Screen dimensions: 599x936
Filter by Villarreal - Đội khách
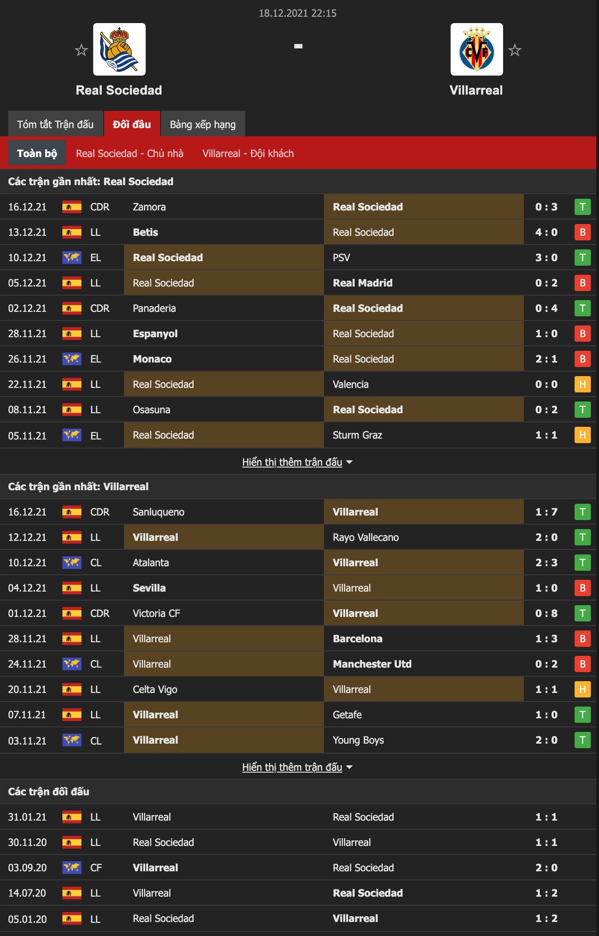click(x=248, y=153)
